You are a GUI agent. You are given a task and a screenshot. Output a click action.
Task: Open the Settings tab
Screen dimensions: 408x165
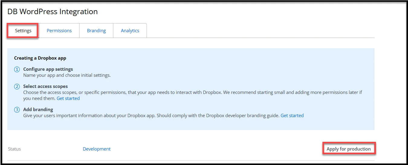click(x=23, y=31)
